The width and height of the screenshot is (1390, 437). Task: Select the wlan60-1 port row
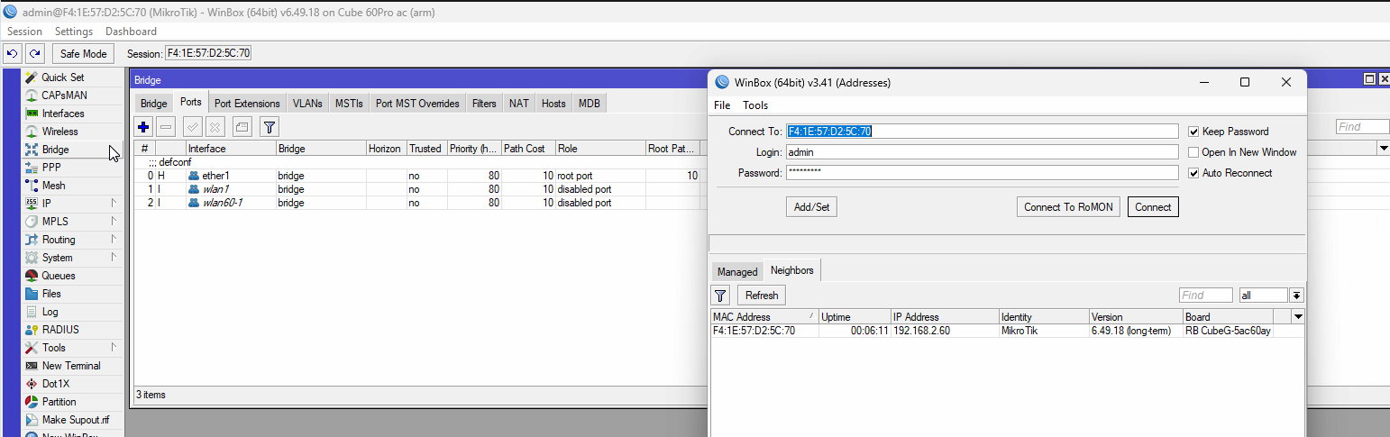[419, 203]
